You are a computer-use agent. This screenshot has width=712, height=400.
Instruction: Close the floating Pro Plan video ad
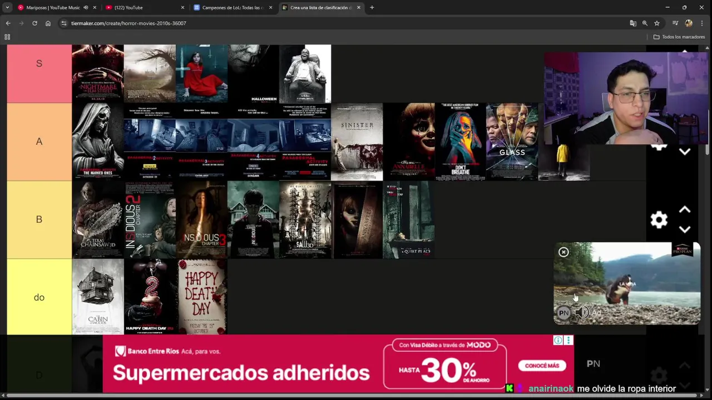pyautogui.click(x=563, y=252)
